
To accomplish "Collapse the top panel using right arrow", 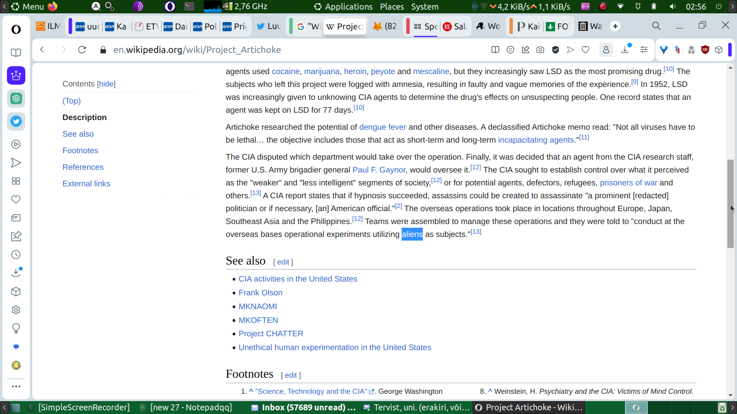I will pyautogui.click(x=732, y=6).
